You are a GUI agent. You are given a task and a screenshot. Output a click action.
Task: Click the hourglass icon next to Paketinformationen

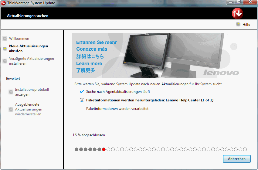(x=82, y=100)
